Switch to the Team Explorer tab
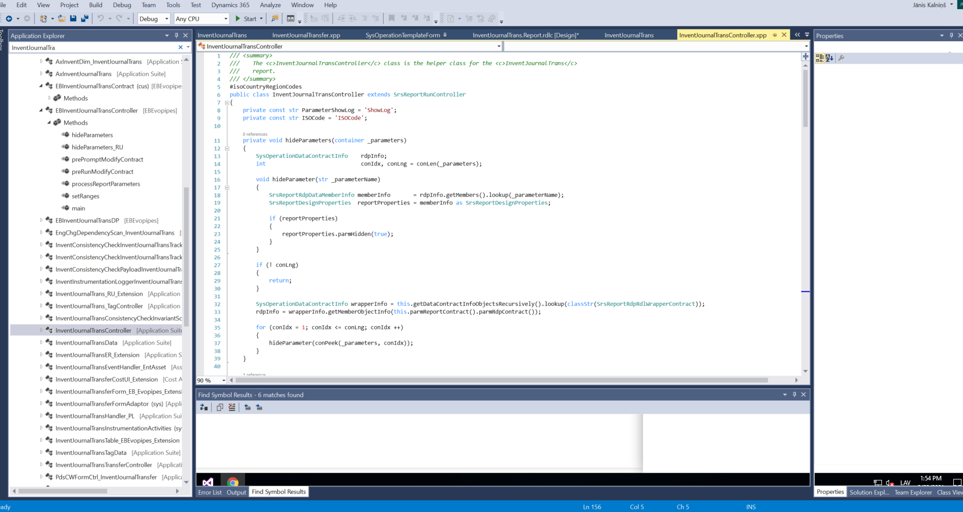 pos(913,492)
